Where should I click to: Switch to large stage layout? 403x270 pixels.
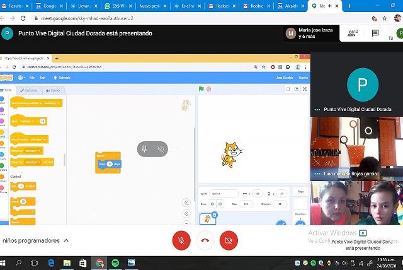[x=297, y=89]
